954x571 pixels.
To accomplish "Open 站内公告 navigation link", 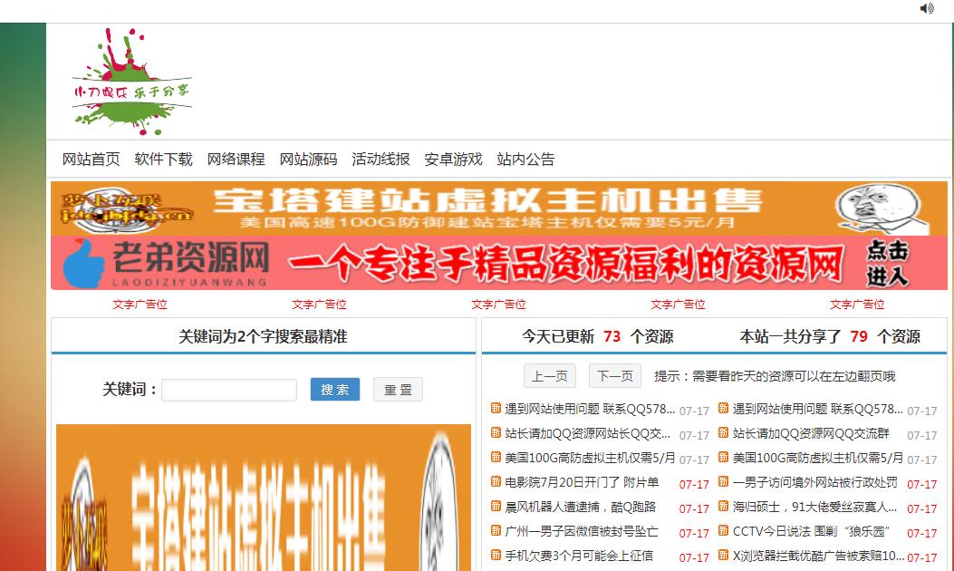I will (525, 160).
